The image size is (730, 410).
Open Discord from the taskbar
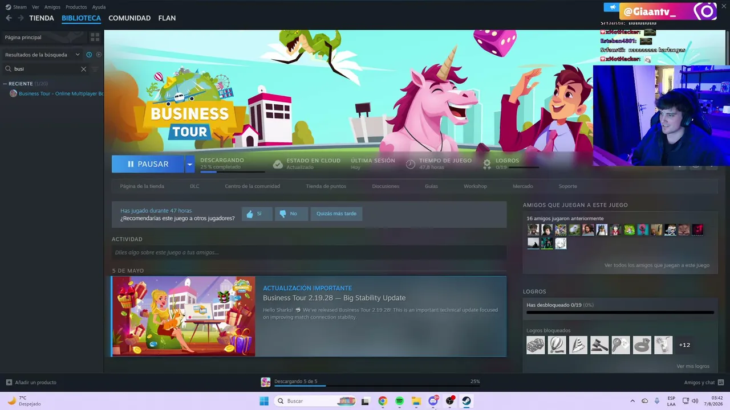433,401
